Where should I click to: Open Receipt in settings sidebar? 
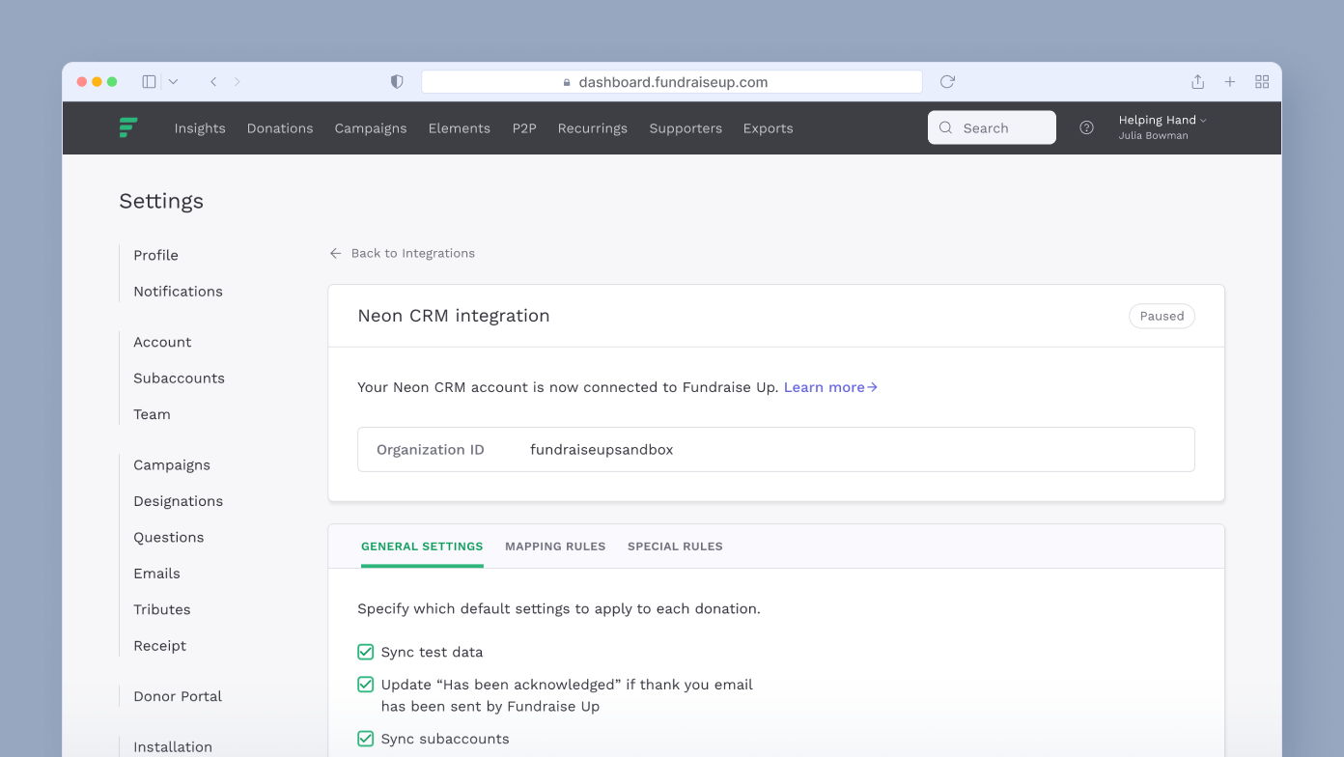pyautogui.click(x=160, y=646)
